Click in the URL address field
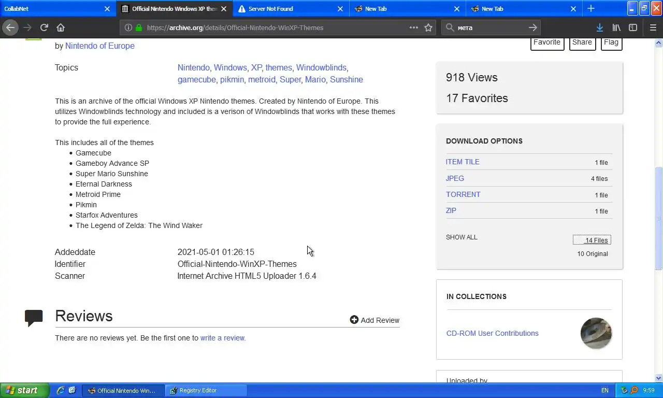 (275, 27)
